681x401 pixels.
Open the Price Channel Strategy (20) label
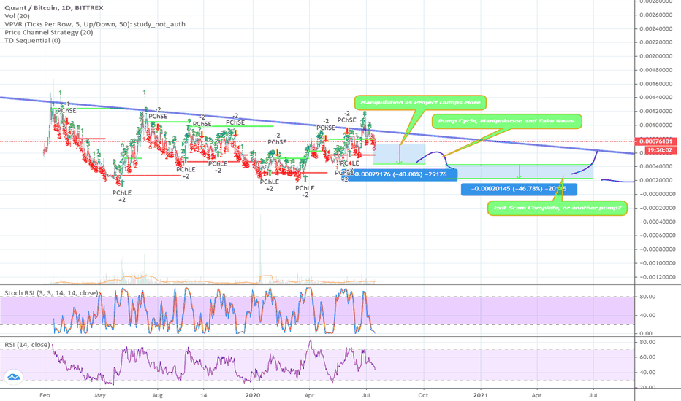(49, 33)
